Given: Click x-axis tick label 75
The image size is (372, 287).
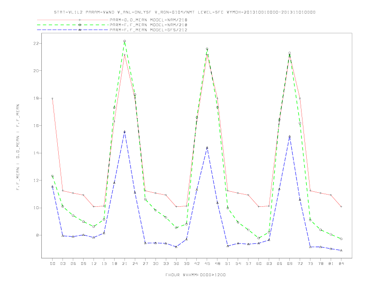Looking at the screenshot, I should click(x=310, y=264).
